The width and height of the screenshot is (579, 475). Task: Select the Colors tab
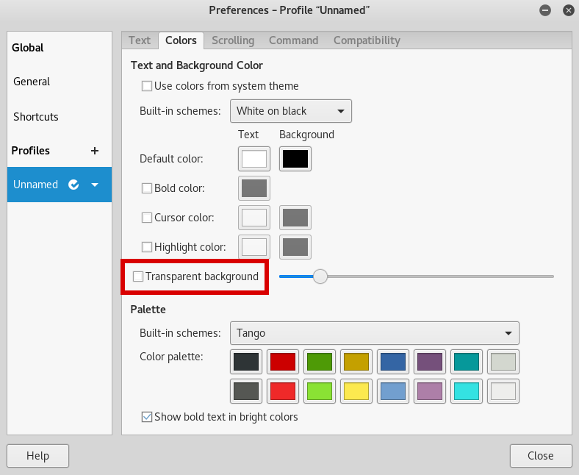click(x=181, y=40)
